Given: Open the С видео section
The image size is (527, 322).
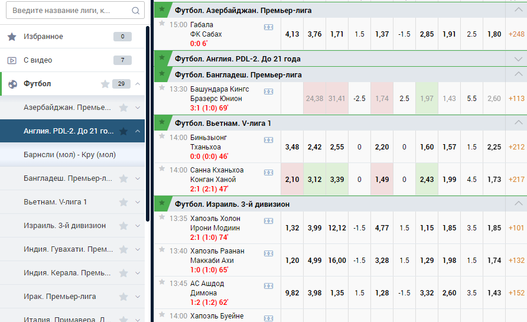Looking at the screenshot, I should coord(72,60).
